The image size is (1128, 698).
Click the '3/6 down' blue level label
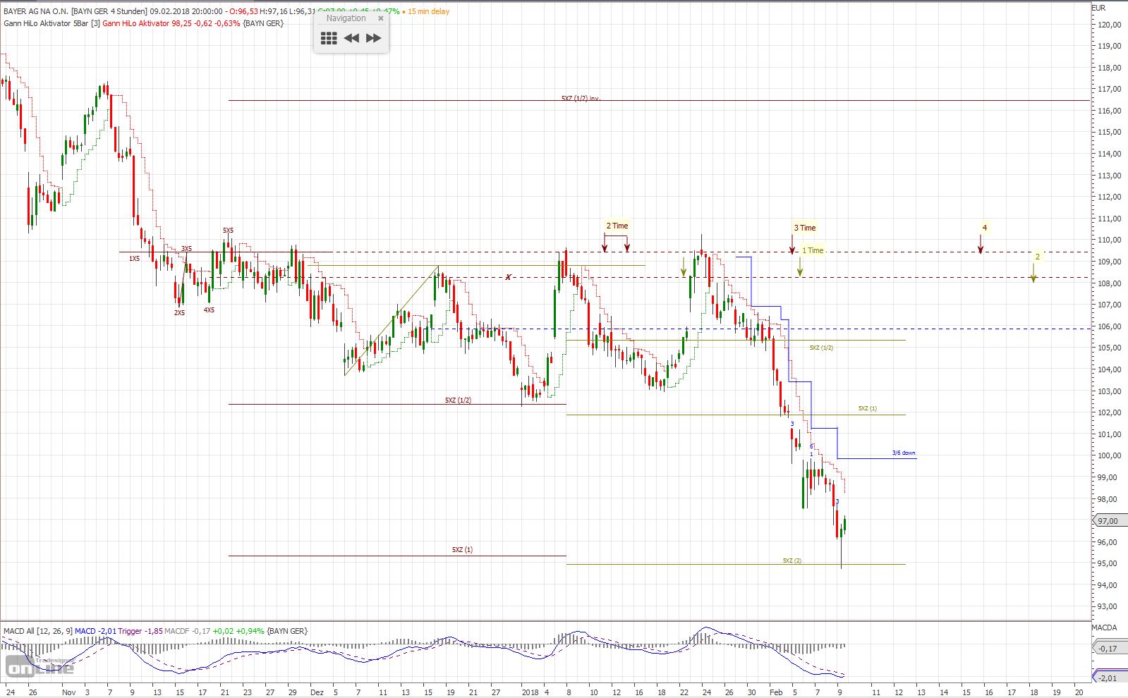[x=904, y=453]
